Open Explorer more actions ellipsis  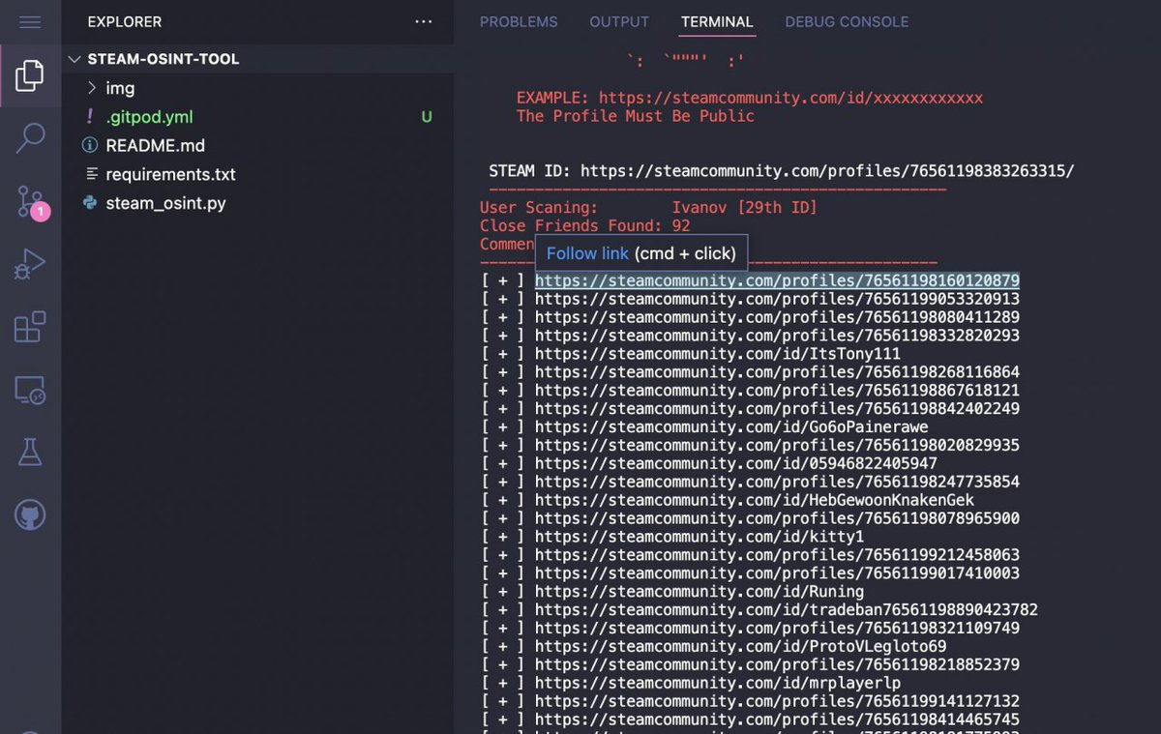pos(424,21)
